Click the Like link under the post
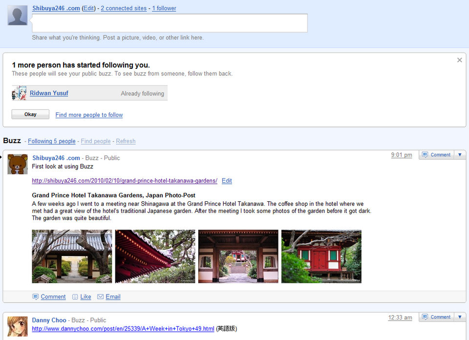Image resolution: width=469 pixels, height=340 pixels. 85,297
